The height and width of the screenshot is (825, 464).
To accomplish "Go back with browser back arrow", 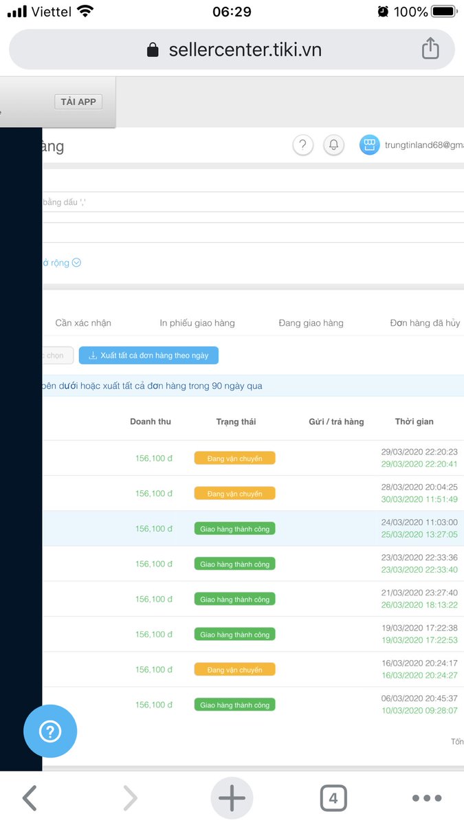I will tap(29, 798).
